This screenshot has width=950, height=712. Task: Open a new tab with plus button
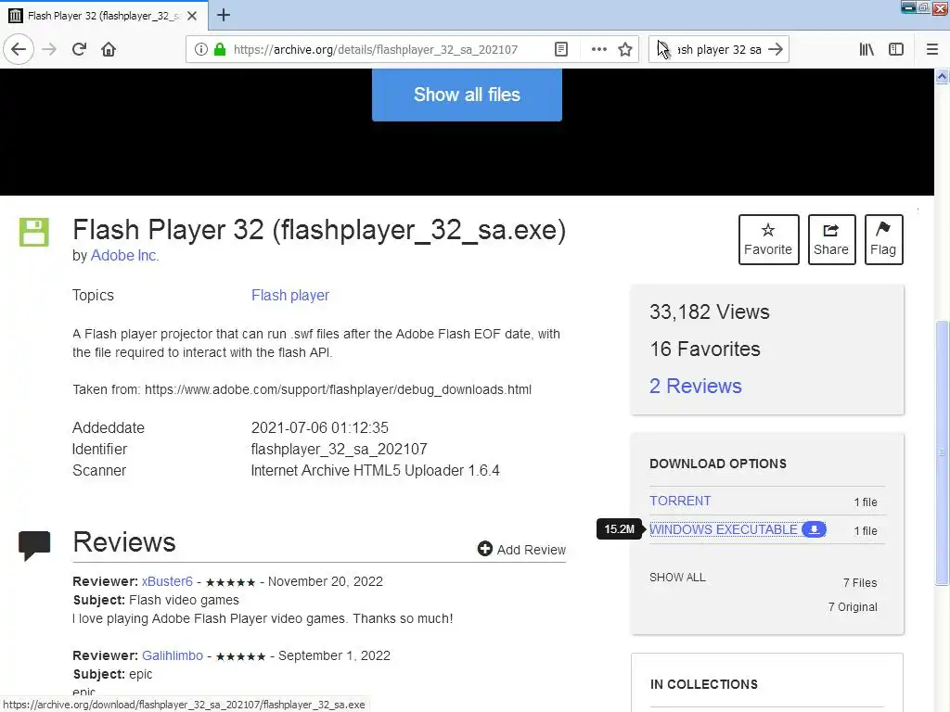pos(224,15)
